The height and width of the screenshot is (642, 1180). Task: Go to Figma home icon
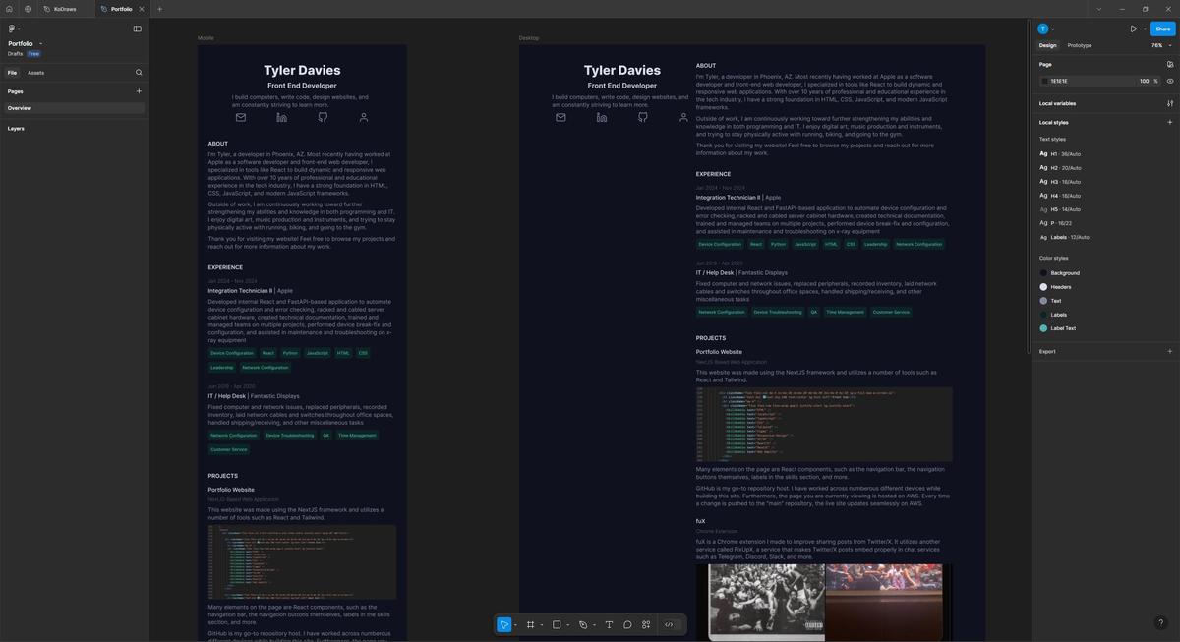tap(10, 9)
